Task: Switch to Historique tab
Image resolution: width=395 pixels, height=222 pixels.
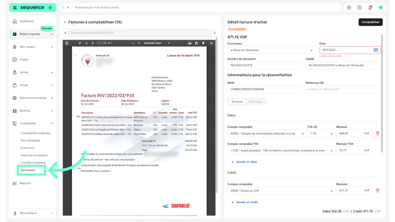Action: [x=255, y=102]
